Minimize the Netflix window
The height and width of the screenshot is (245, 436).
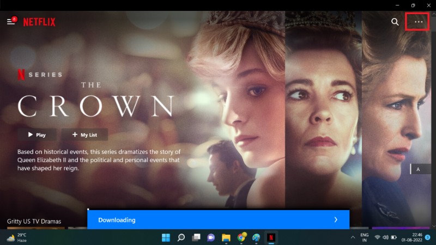click(x=397, y=5)
